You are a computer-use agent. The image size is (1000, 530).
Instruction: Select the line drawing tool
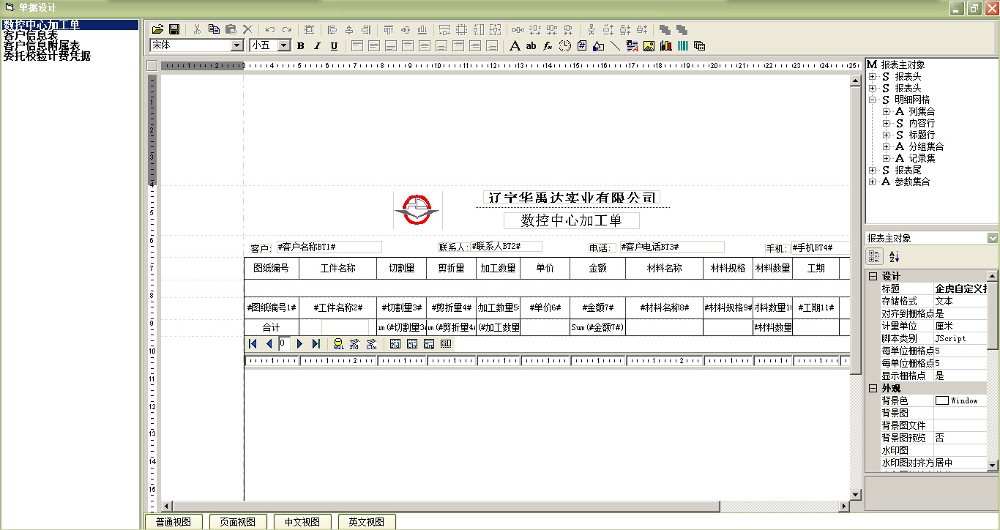(x=615, y=45)
